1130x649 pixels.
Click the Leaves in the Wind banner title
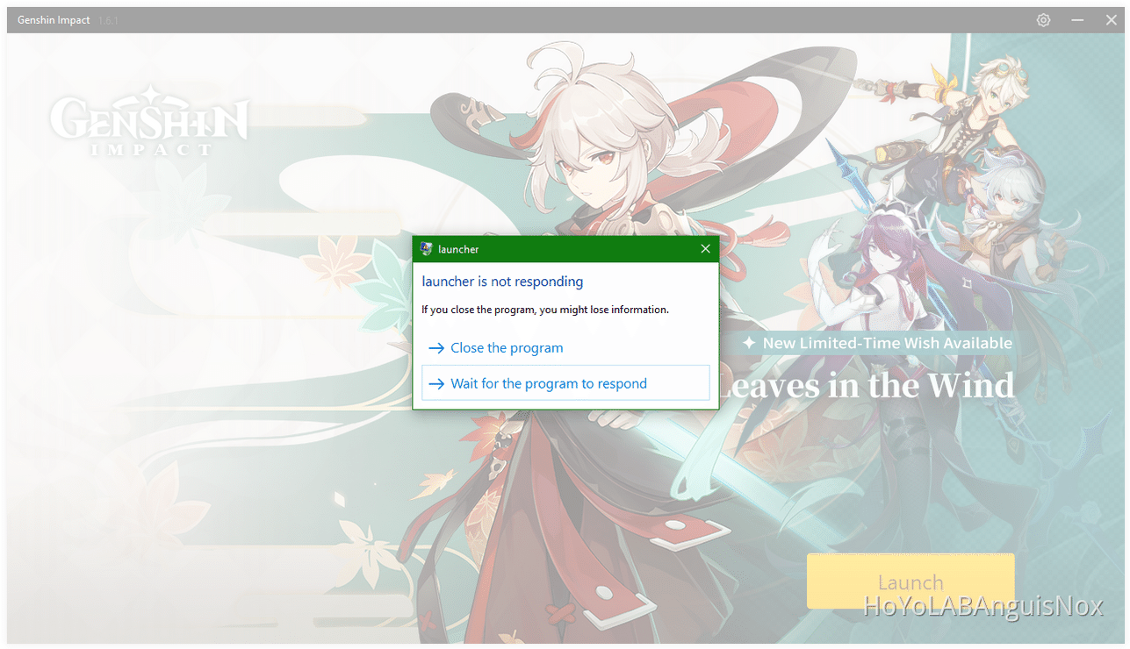pyautogui.click(x=878, y=385)
